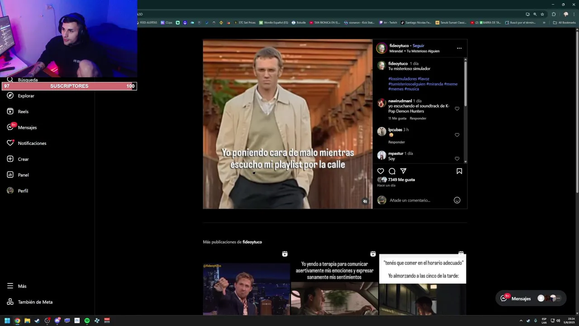Viewport: 579px width, 326px height.
Task: Click the #lossimuladores hashtag
Action: [402, 79]
